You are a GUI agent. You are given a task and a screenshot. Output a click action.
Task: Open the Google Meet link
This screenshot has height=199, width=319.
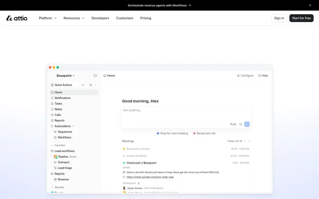point(150,177)
